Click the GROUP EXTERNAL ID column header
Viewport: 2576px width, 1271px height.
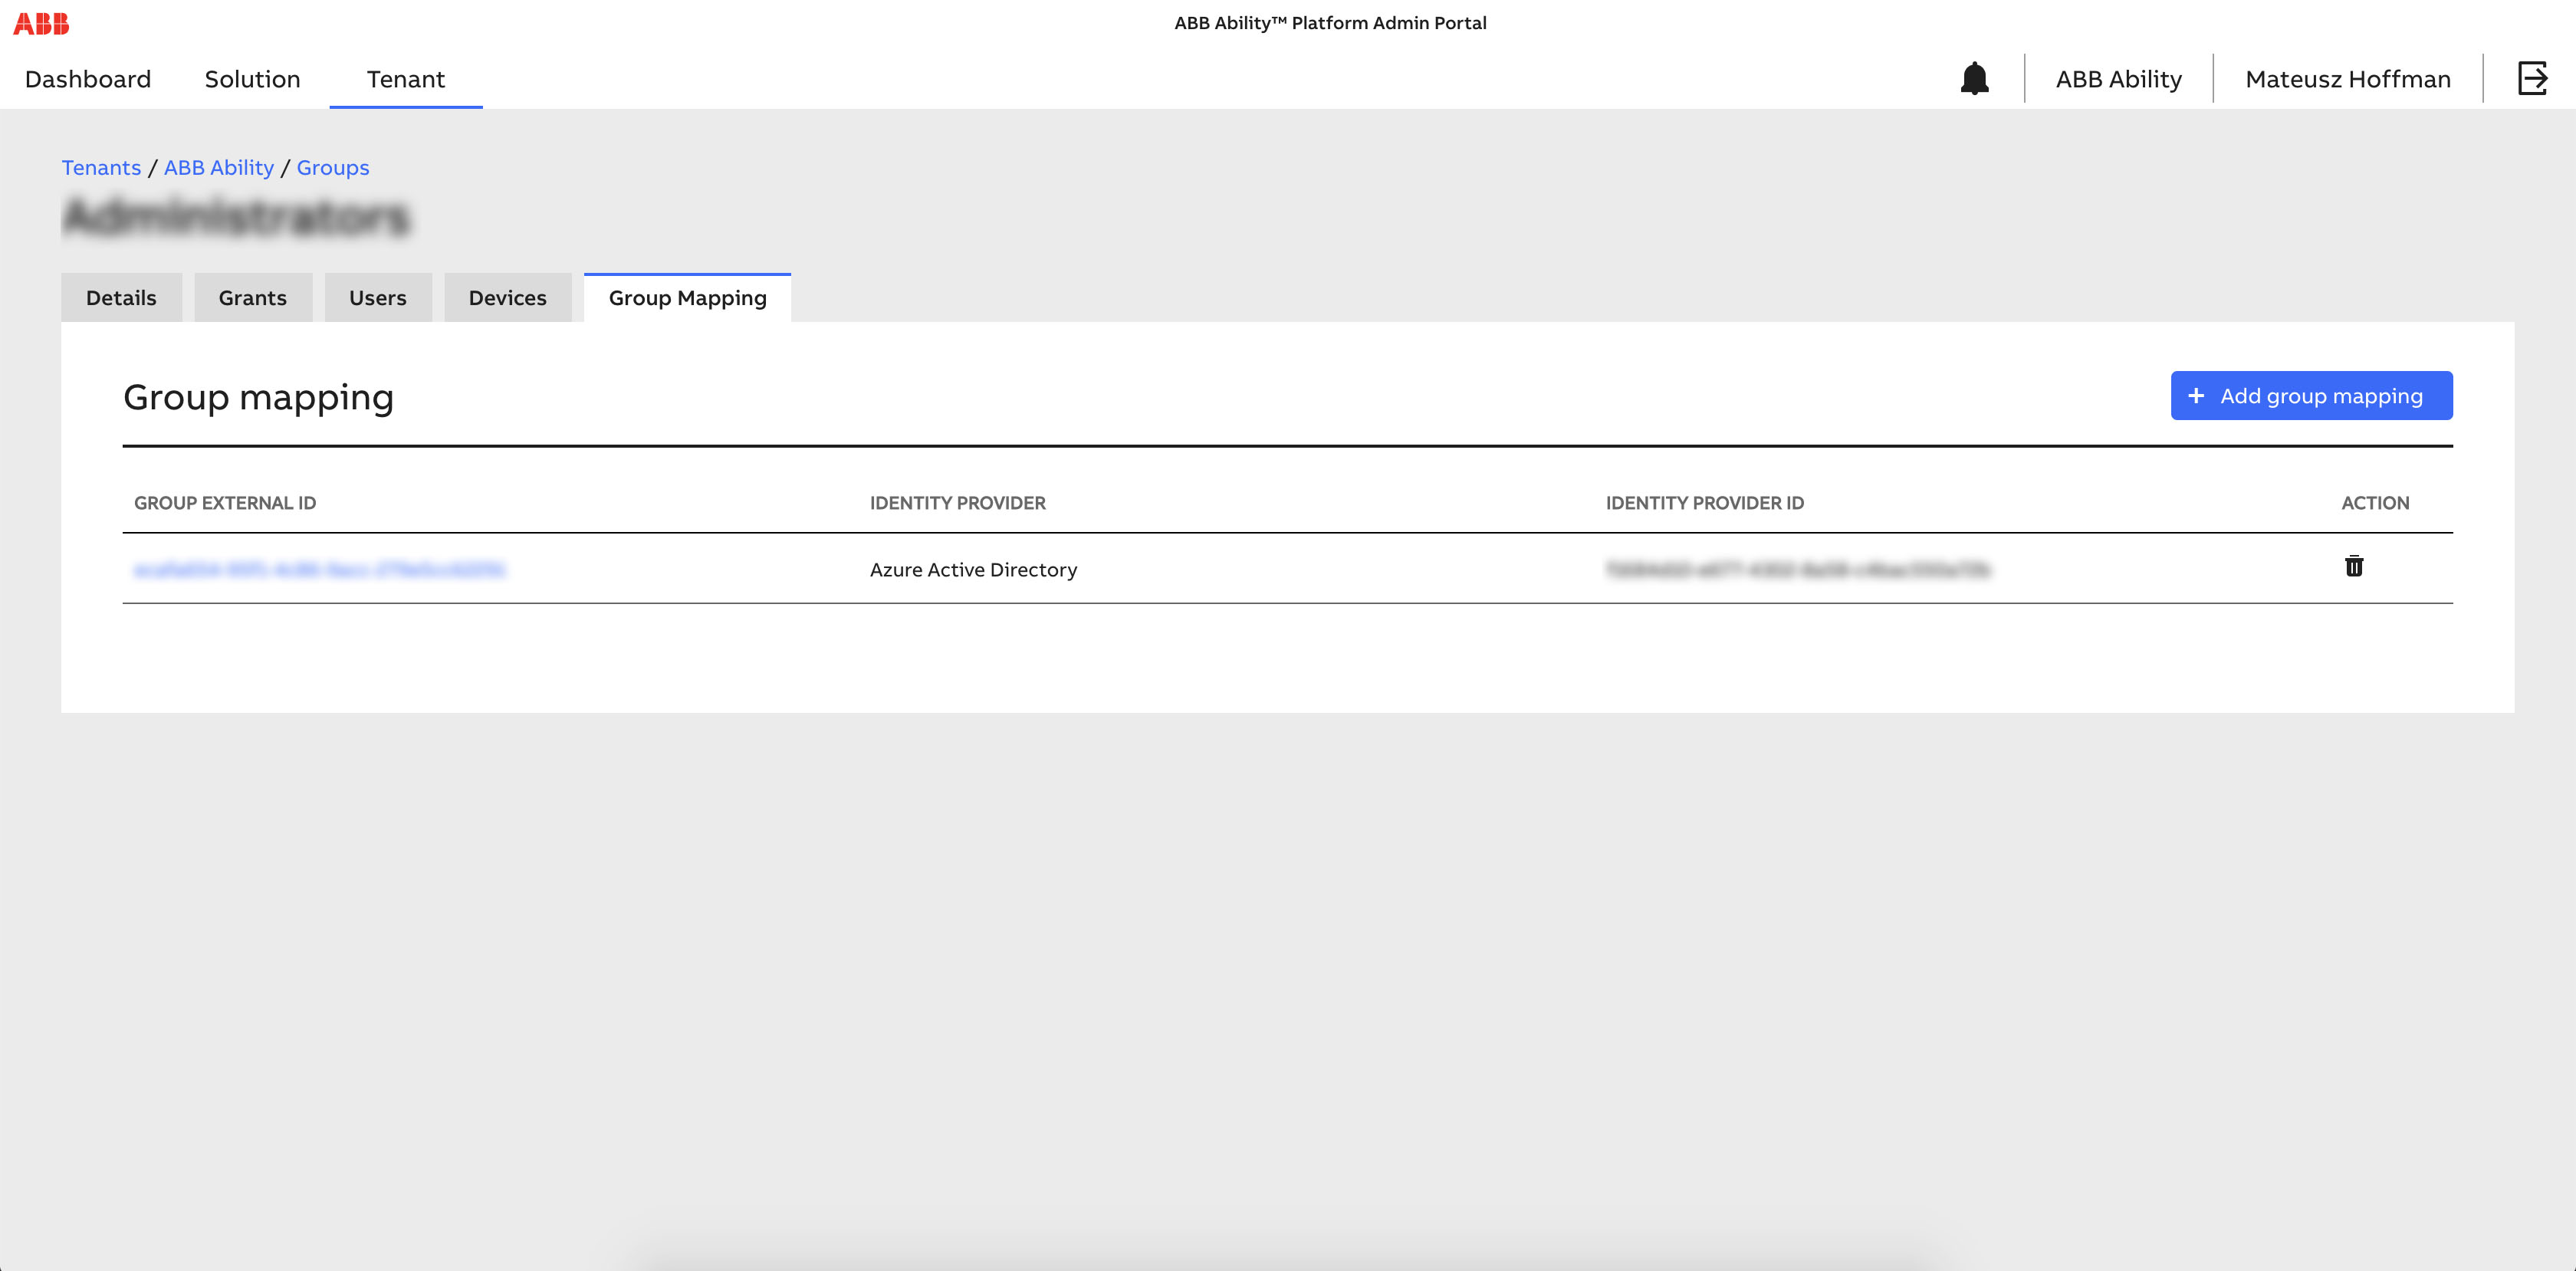pos(225,503)
